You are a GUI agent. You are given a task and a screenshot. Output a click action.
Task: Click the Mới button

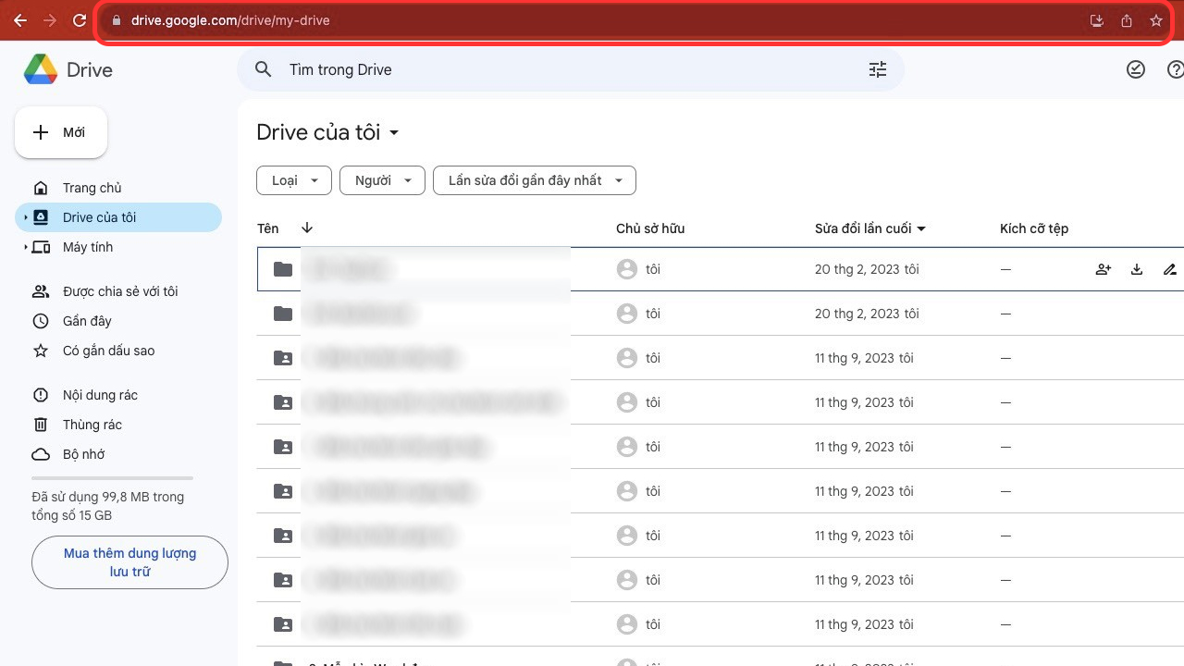pyautogui.click(x=61, y=132)
